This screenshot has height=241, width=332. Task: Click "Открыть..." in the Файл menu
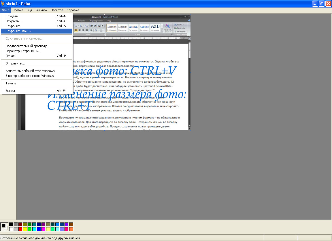coord(14,21)
